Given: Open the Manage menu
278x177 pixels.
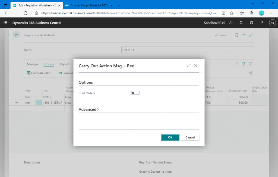Looking at the screenshot, I should 32,64.
